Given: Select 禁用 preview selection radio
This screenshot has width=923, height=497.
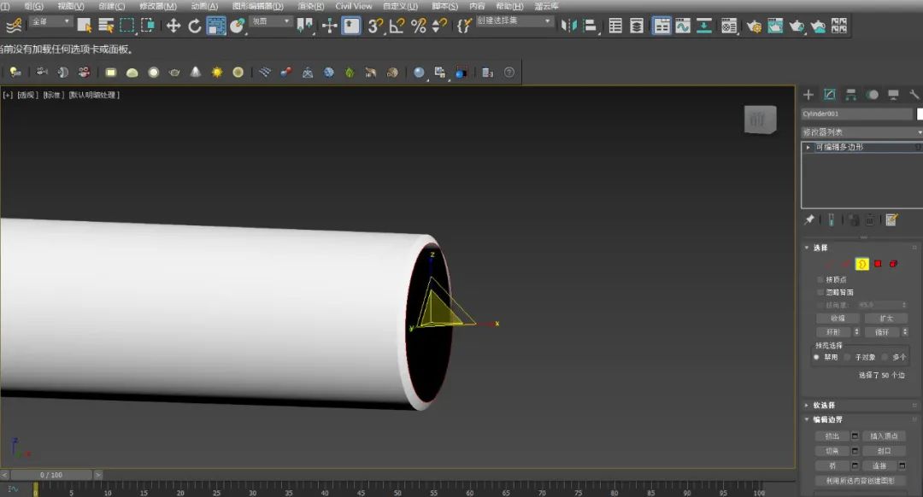Looking at the screenshot, I should tap(816, 357).
